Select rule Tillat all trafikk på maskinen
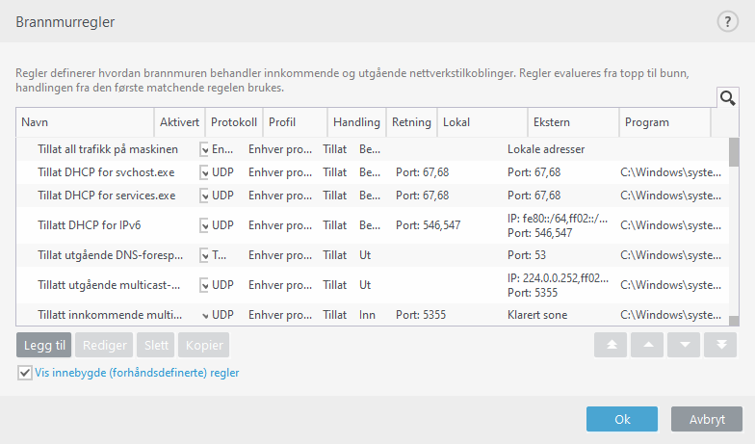 point(373,149)
